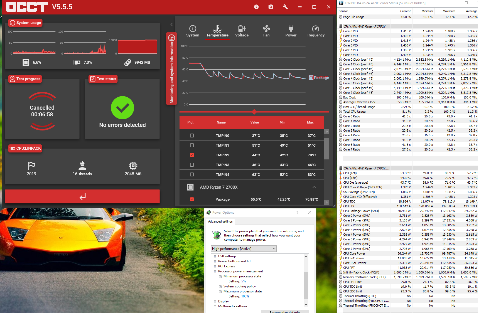The height and width of the screenshot is (313, 479).
Task: Uncheck plot checkbox for TMPIN2
Action: (192, 155)
